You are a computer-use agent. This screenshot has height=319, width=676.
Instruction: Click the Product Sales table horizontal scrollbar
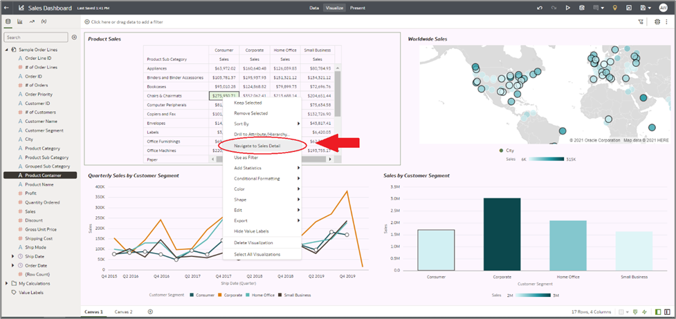pyautogui.click(x=271, y=159)
